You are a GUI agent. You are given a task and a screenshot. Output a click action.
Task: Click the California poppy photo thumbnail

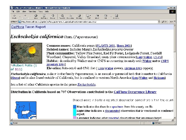tap(26, 53)
